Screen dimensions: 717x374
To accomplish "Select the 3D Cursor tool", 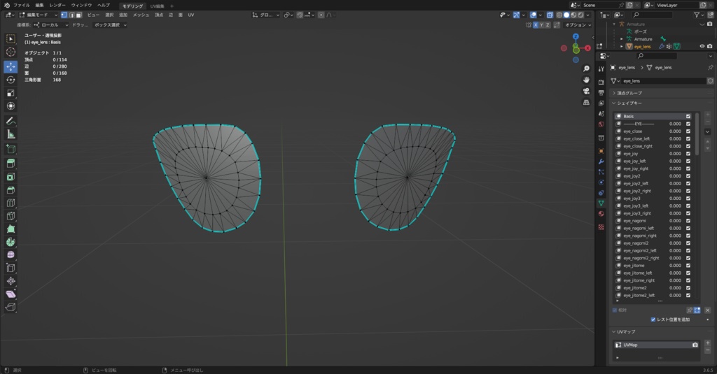I will [x=11, y=52].
